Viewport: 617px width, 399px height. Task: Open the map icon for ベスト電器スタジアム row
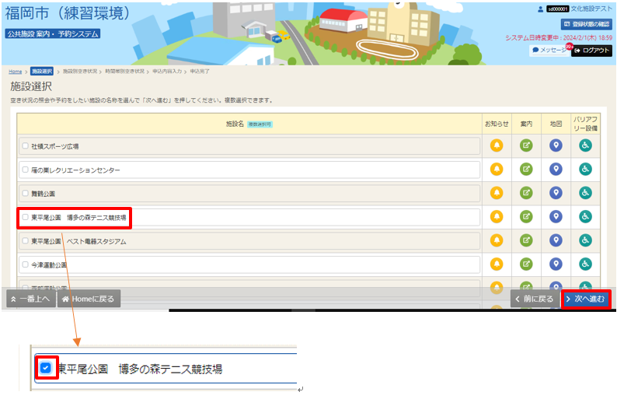556,240
